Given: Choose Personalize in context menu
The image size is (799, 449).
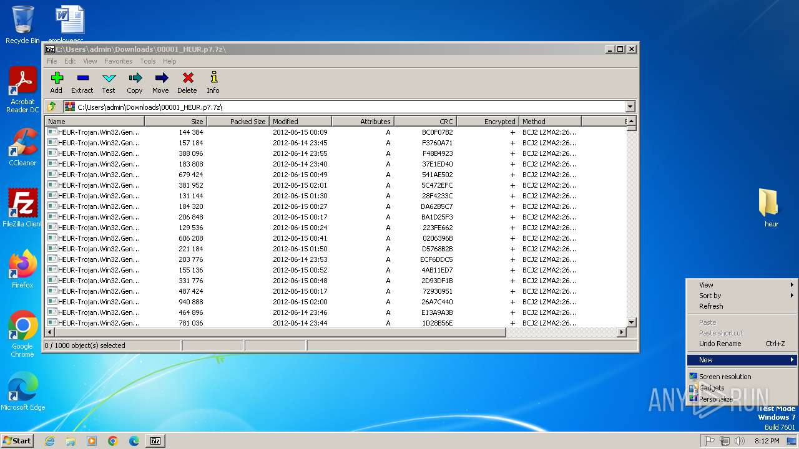Looking at the screenshot, I should pyautogui.click(x=742, y=399).
